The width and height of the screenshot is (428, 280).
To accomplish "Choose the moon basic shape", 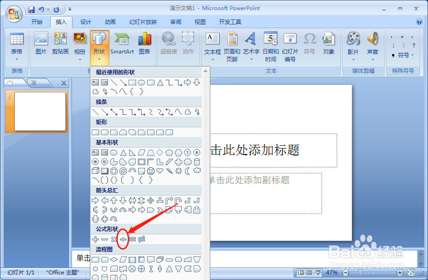I will pyautogui.click(x=188, y=171).
